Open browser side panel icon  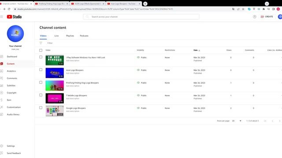point(273,9)
